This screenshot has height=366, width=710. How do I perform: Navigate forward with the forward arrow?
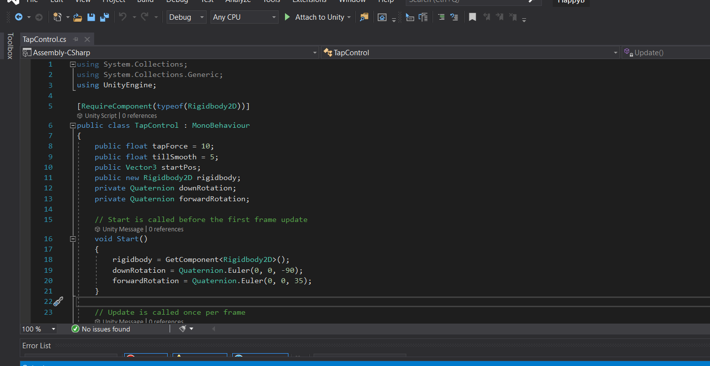pos(39,17)
